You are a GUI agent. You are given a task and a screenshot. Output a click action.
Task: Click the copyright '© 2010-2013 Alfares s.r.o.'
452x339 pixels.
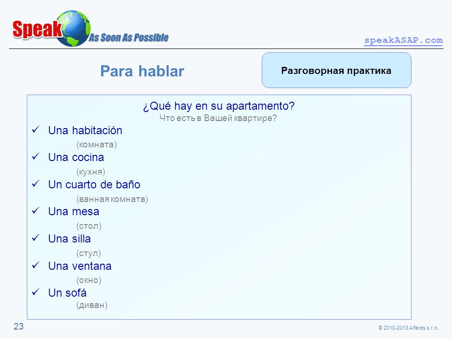[x=409, y=328]
